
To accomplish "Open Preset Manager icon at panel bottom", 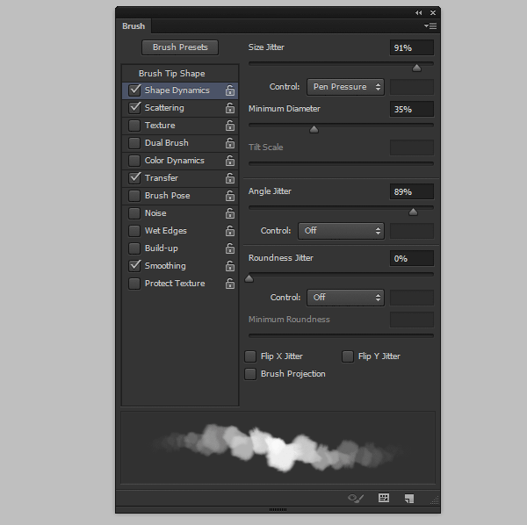I will [384, 498].
